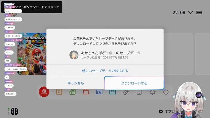Click the 以前あそんでいたセーブデータがあります message
This screenshot has width=210, height=118.
click(x=104, y=39)
